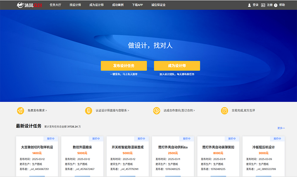Expand more tasks via 更多>> link
The width and height of the screenshot is (297, 177).
(281, 128)
